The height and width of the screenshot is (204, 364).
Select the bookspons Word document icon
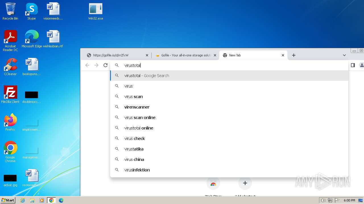pos(32,67)
